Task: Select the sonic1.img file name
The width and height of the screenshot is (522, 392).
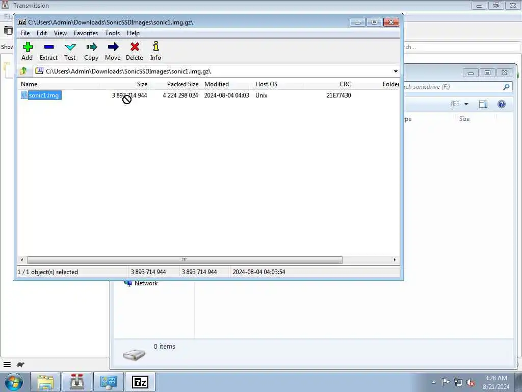Action: pyautogui.click(x=44, y=95)
